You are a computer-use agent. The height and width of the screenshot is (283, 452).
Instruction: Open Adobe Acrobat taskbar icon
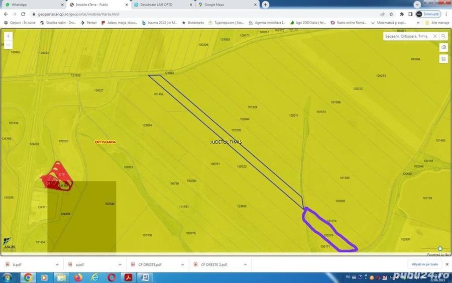128,277
